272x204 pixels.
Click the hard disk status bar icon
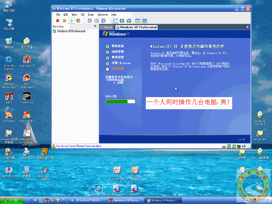click(224, 146)
